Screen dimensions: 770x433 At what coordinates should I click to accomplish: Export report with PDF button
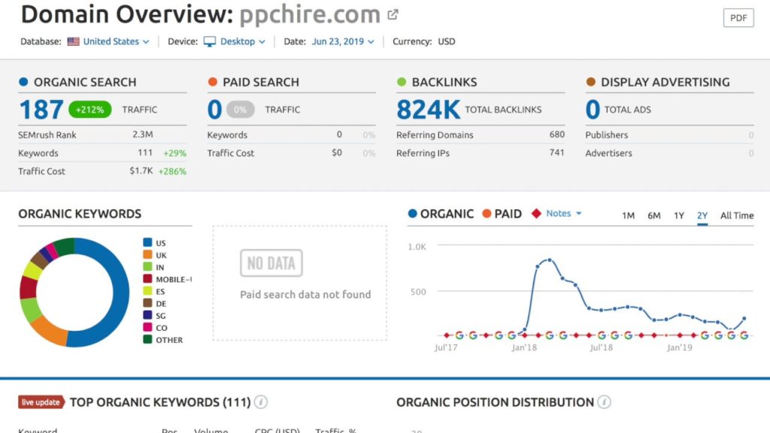tap(738, 18)
